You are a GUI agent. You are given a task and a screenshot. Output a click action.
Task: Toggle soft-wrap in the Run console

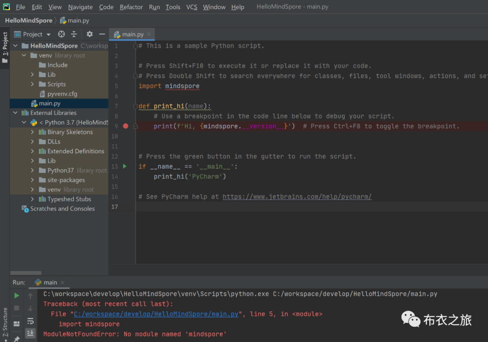(x=30, y=321)
